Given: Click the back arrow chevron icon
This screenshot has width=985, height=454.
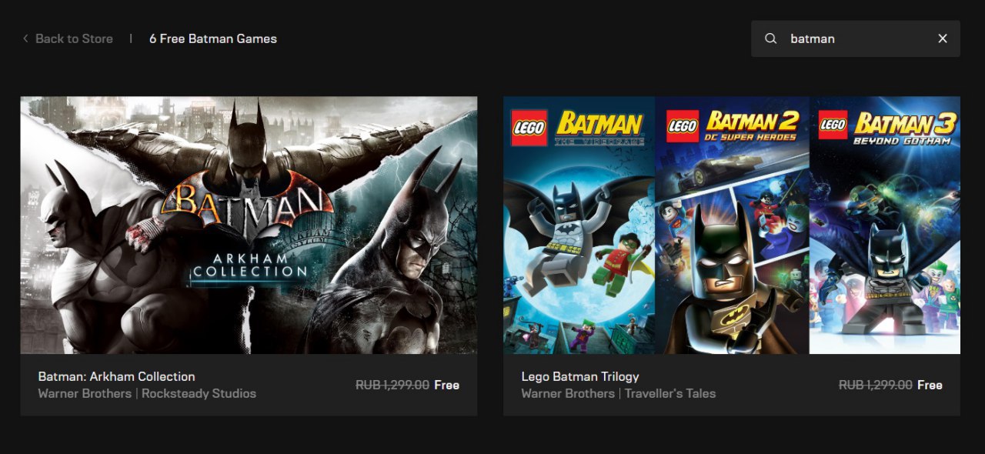Looking at the screenshot, I should click(x=25, y=38).
